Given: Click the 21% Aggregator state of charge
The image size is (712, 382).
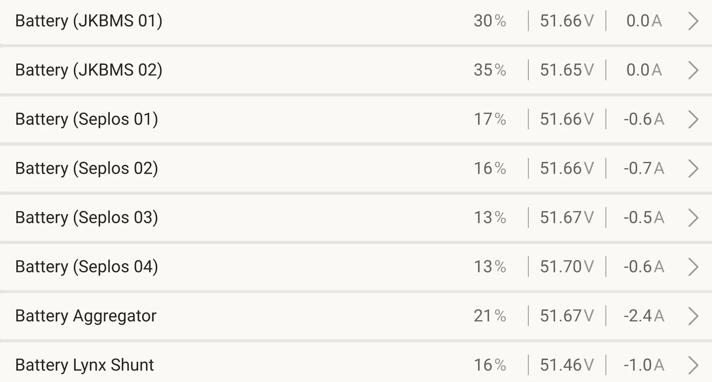Looking at the screenshot, I should click(x=489, y=316).
